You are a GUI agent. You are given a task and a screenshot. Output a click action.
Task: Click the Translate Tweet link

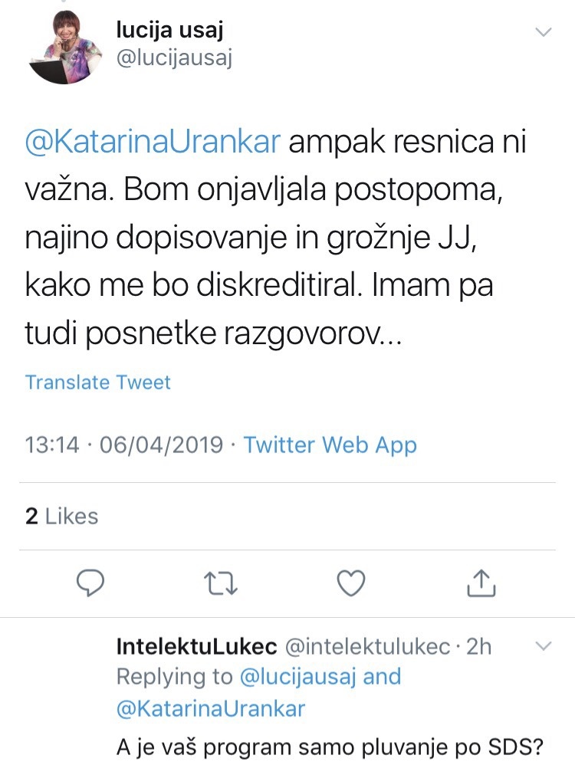(97, 382)
